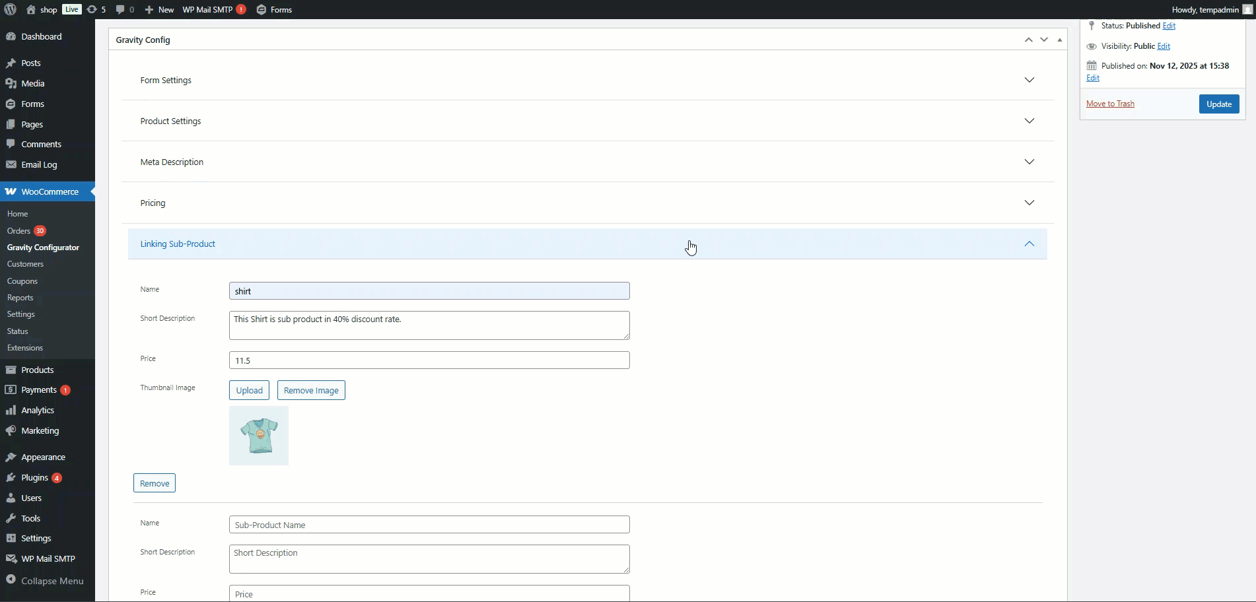Expand the Form Settings section
The height and width of the screenshot is (602, 1256).
[1029, 81]
